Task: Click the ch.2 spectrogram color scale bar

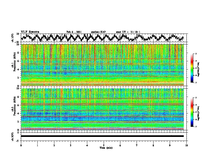Action: coord(192,112)
